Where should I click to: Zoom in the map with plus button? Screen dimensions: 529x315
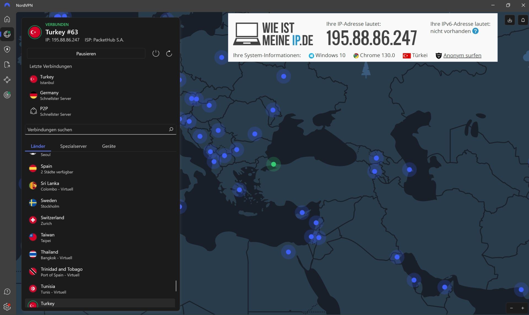(x=522, y=308)
